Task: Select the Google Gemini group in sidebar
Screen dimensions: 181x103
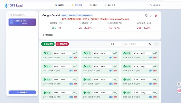Action: pyautogui.click(x=22, y=22)
